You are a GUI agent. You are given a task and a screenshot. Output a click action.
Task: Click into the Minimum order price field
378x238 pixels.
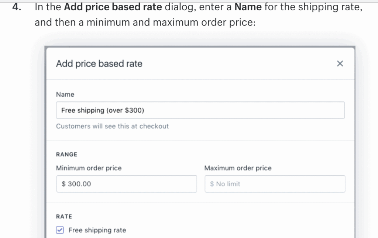[x=127, y=184]
